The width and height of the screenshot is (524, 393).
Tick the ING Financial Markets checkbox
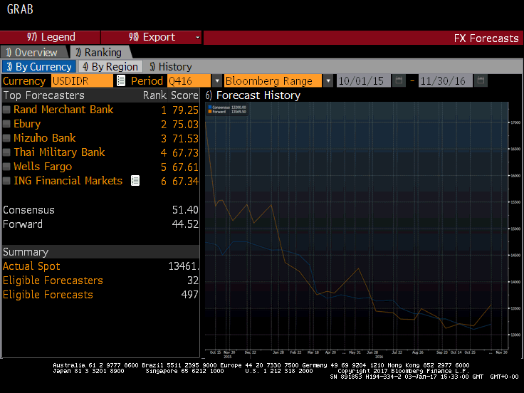click(x=6, y=181)
